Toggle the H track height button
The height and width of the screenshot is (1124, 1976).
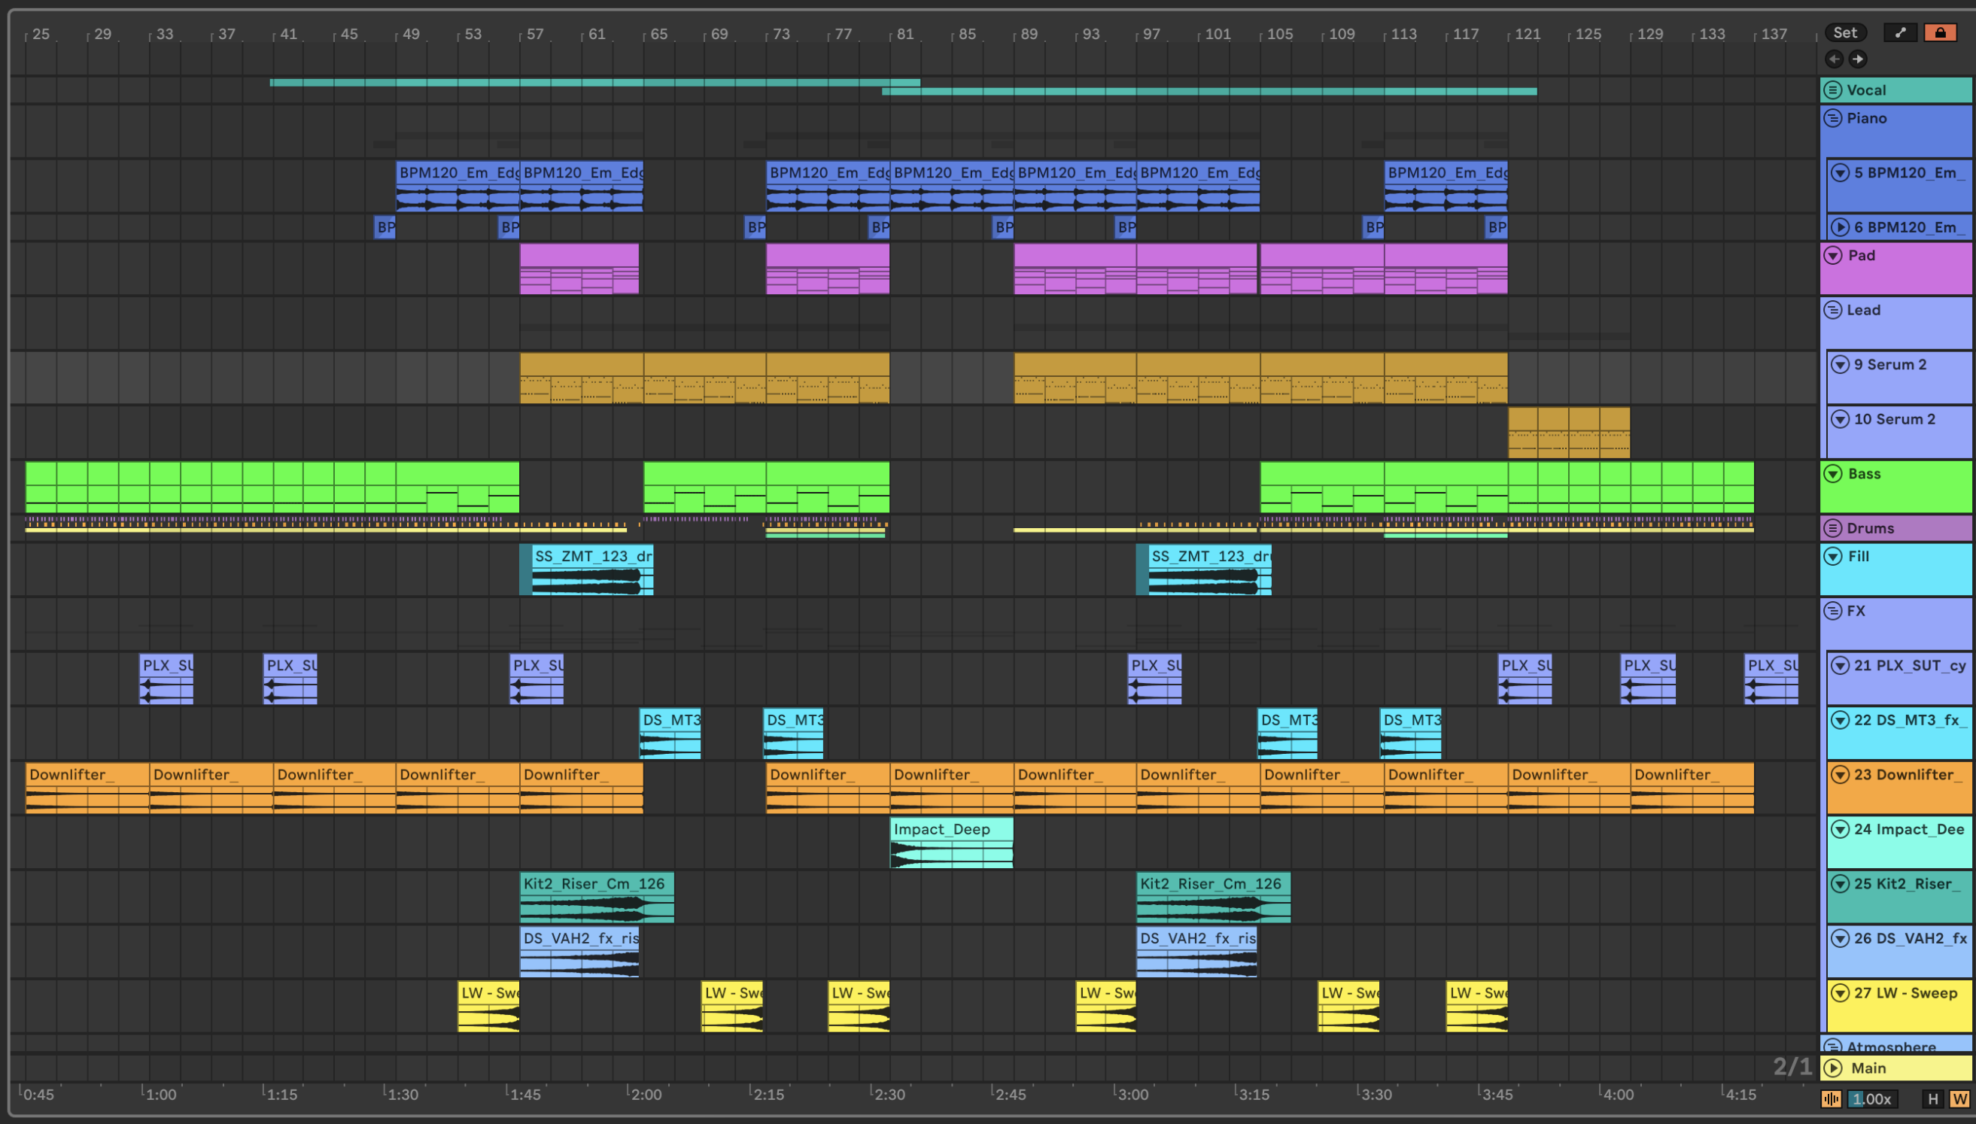point(1933,1098)
